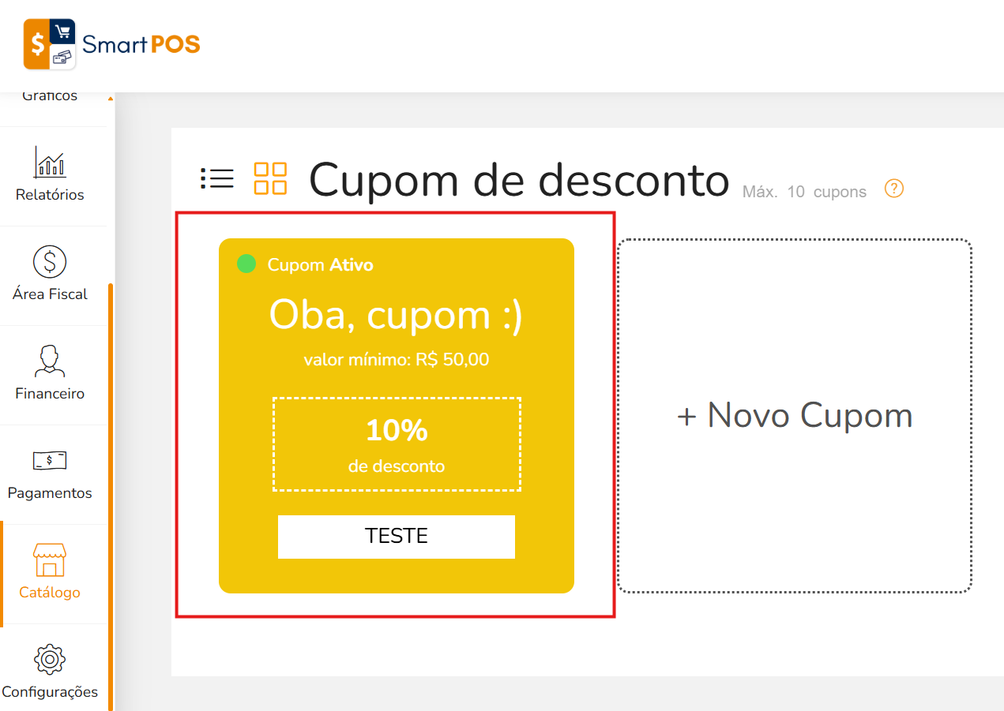The height and width of the screenshot is (711, 1004).
Task: Select the grid view icon
Action: (270, 178)
